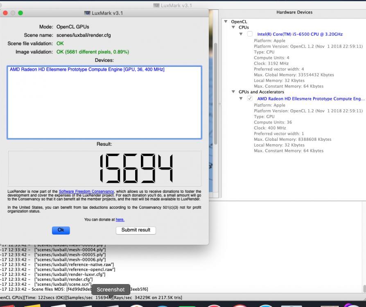Click the image validation OK result text
The width and height of the screenshot is (366, 307).
(93, 52)
